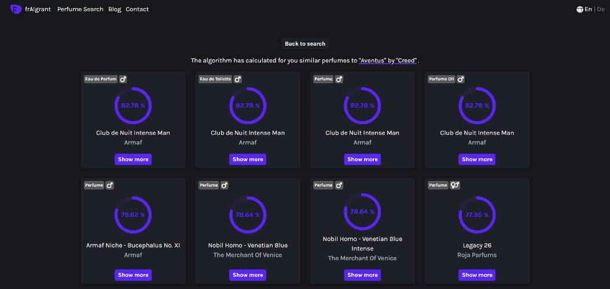Open the Perfume Search menu item

pyautogui.click(x=80, y=9)
